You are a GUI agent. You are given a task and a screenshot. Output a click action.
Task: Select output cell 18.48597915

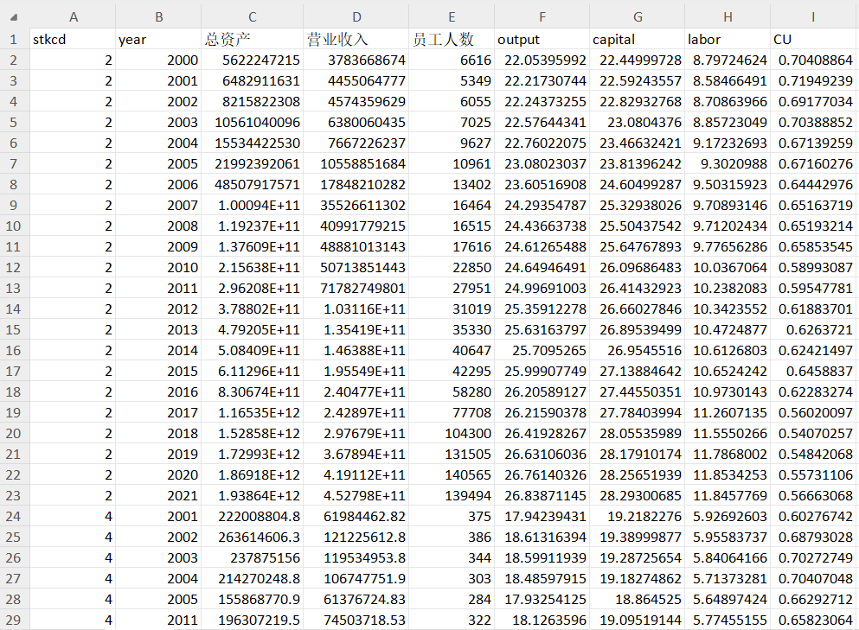coord(542,578)
